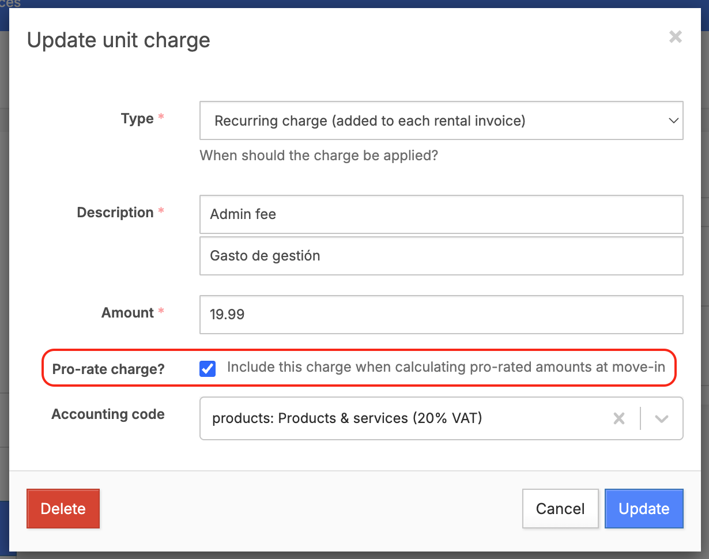This screenshot has width=709, height=559.
Task: Focus the Amount field showing 19.99
Action: (441, 315)
